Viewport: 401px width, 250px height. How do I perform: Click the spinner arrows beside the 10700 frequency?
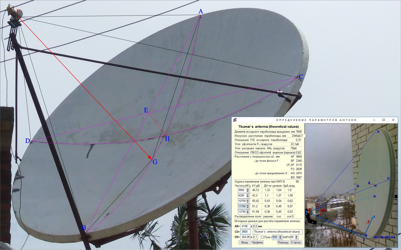247,201
